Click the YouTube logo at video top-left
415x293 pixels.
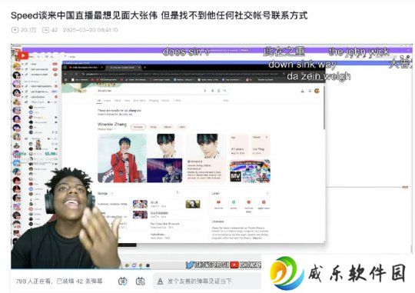(x=23, y=55)
